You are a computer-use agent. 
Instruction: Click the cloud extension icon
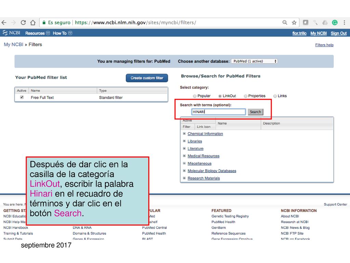pyautogui.click(x=325, y=23)
